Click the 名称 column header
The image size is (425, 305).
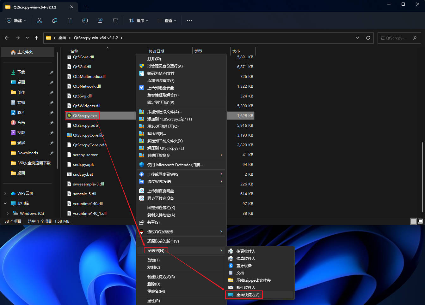coord(74,51)
